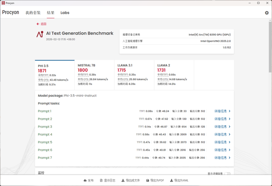Switch to the Labs tab
272x186 pixels.
(65, 13)
